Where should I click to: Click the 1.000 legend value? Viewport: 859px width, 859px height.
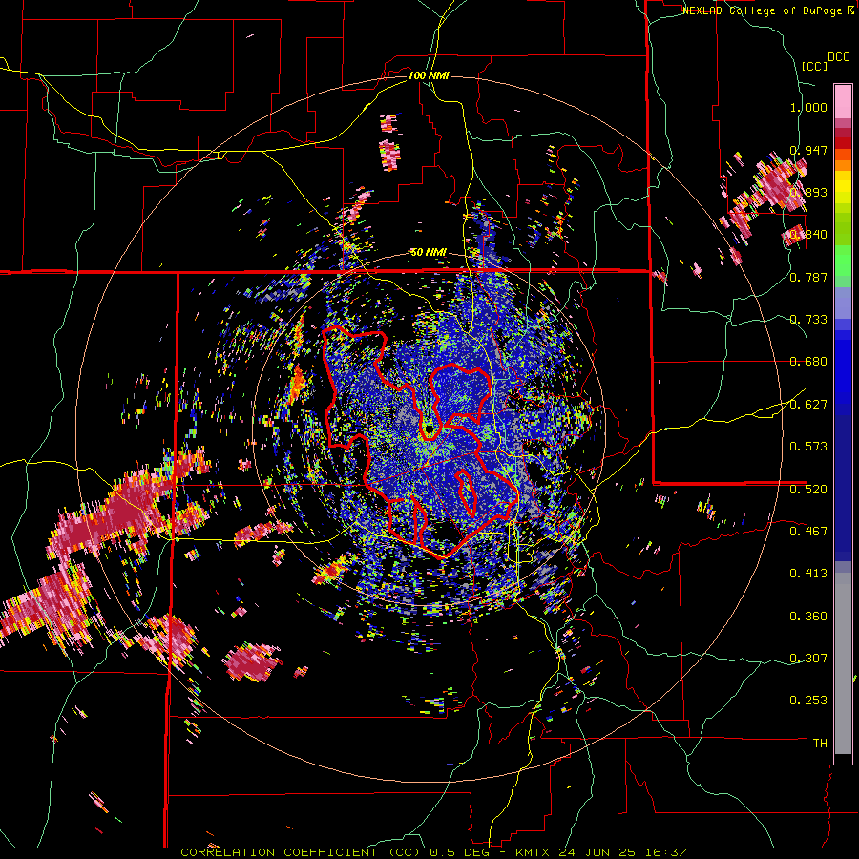pyautogui.click(x=808, y=107)
